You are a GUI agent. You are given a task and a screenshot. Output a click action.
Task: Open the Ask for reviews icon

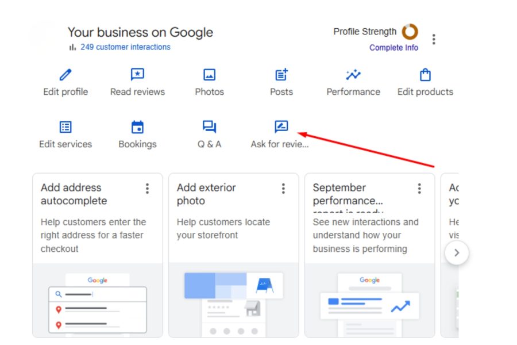click(281, 126)
